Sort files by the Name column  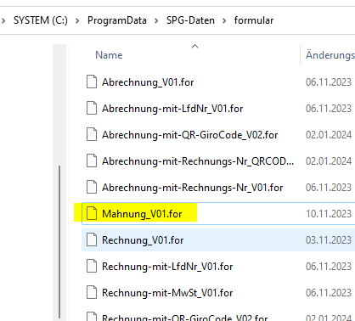click(109, 55)
